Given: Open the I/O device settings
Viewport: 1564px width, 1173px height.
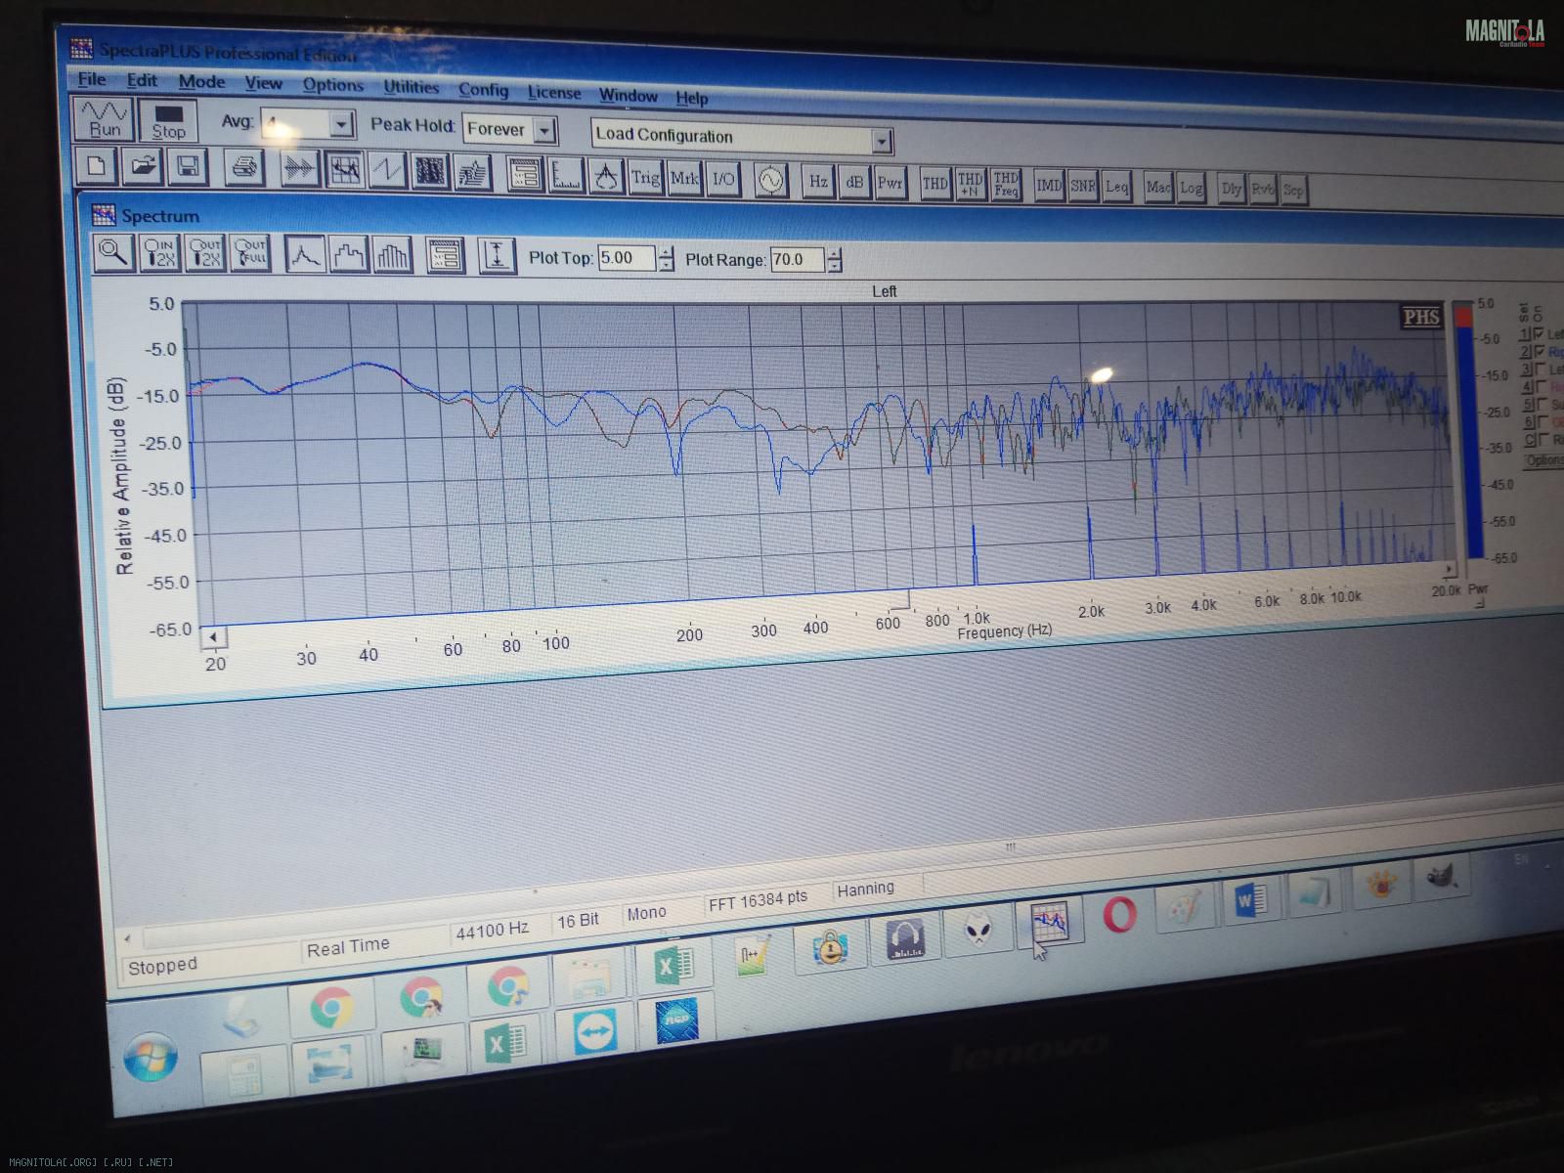Looking at the screenshot, I should tap(723, 179).
